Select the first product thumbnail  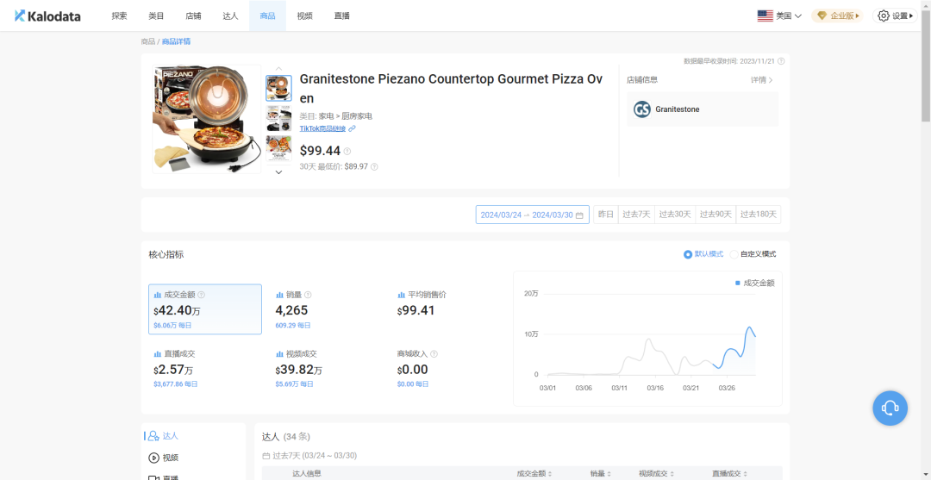278,89
